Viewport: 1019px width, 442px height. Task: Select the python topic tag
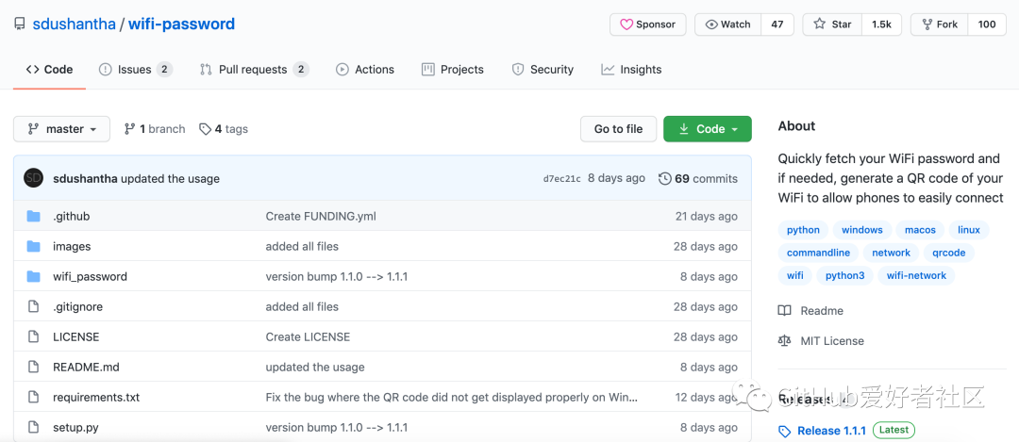(803, 230)
